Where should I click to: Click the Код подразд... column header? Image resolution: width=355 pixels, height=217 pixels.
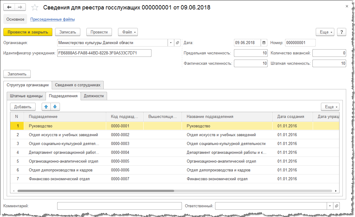click(x=124, y=117)
